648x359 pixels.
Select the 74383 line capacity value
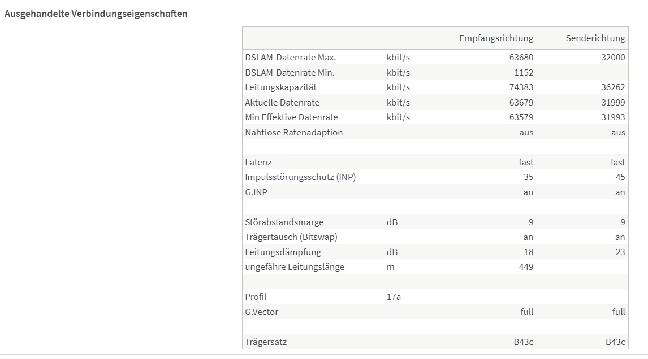(x=521, y=87)
